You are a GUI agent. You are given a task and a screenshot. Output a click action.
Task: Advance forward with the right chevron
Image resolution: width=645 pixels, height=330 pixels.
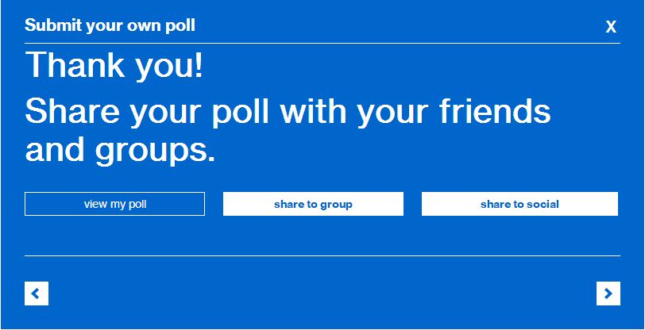608,294
